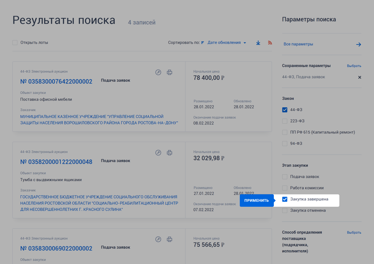Check the Подача заявок stage checkbox

pos(285,177)
